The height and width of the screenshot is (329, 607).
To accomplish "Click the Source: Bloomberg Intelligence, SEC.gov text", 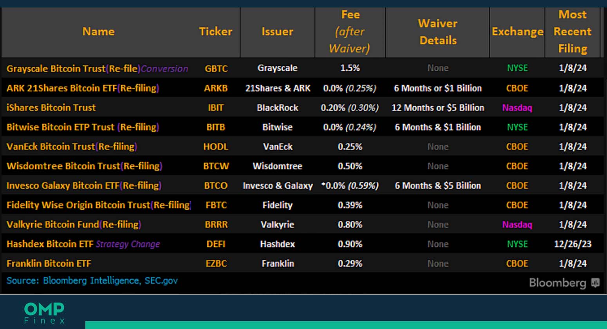I will click(x=92, y=281).
